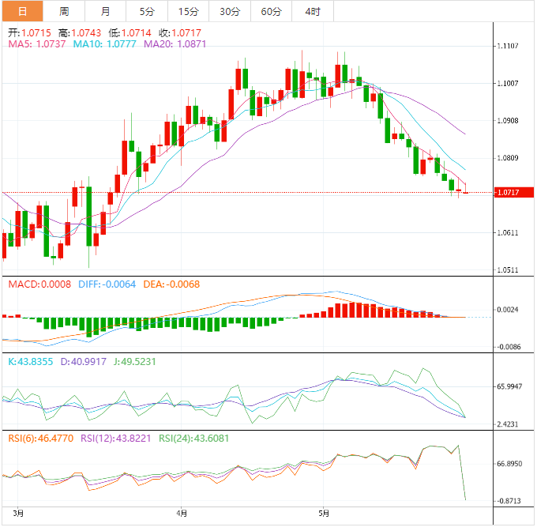This screenshot has height=531, width=537.
Task: Click the DIFF indicator label
Action: (x=107, y=284)
